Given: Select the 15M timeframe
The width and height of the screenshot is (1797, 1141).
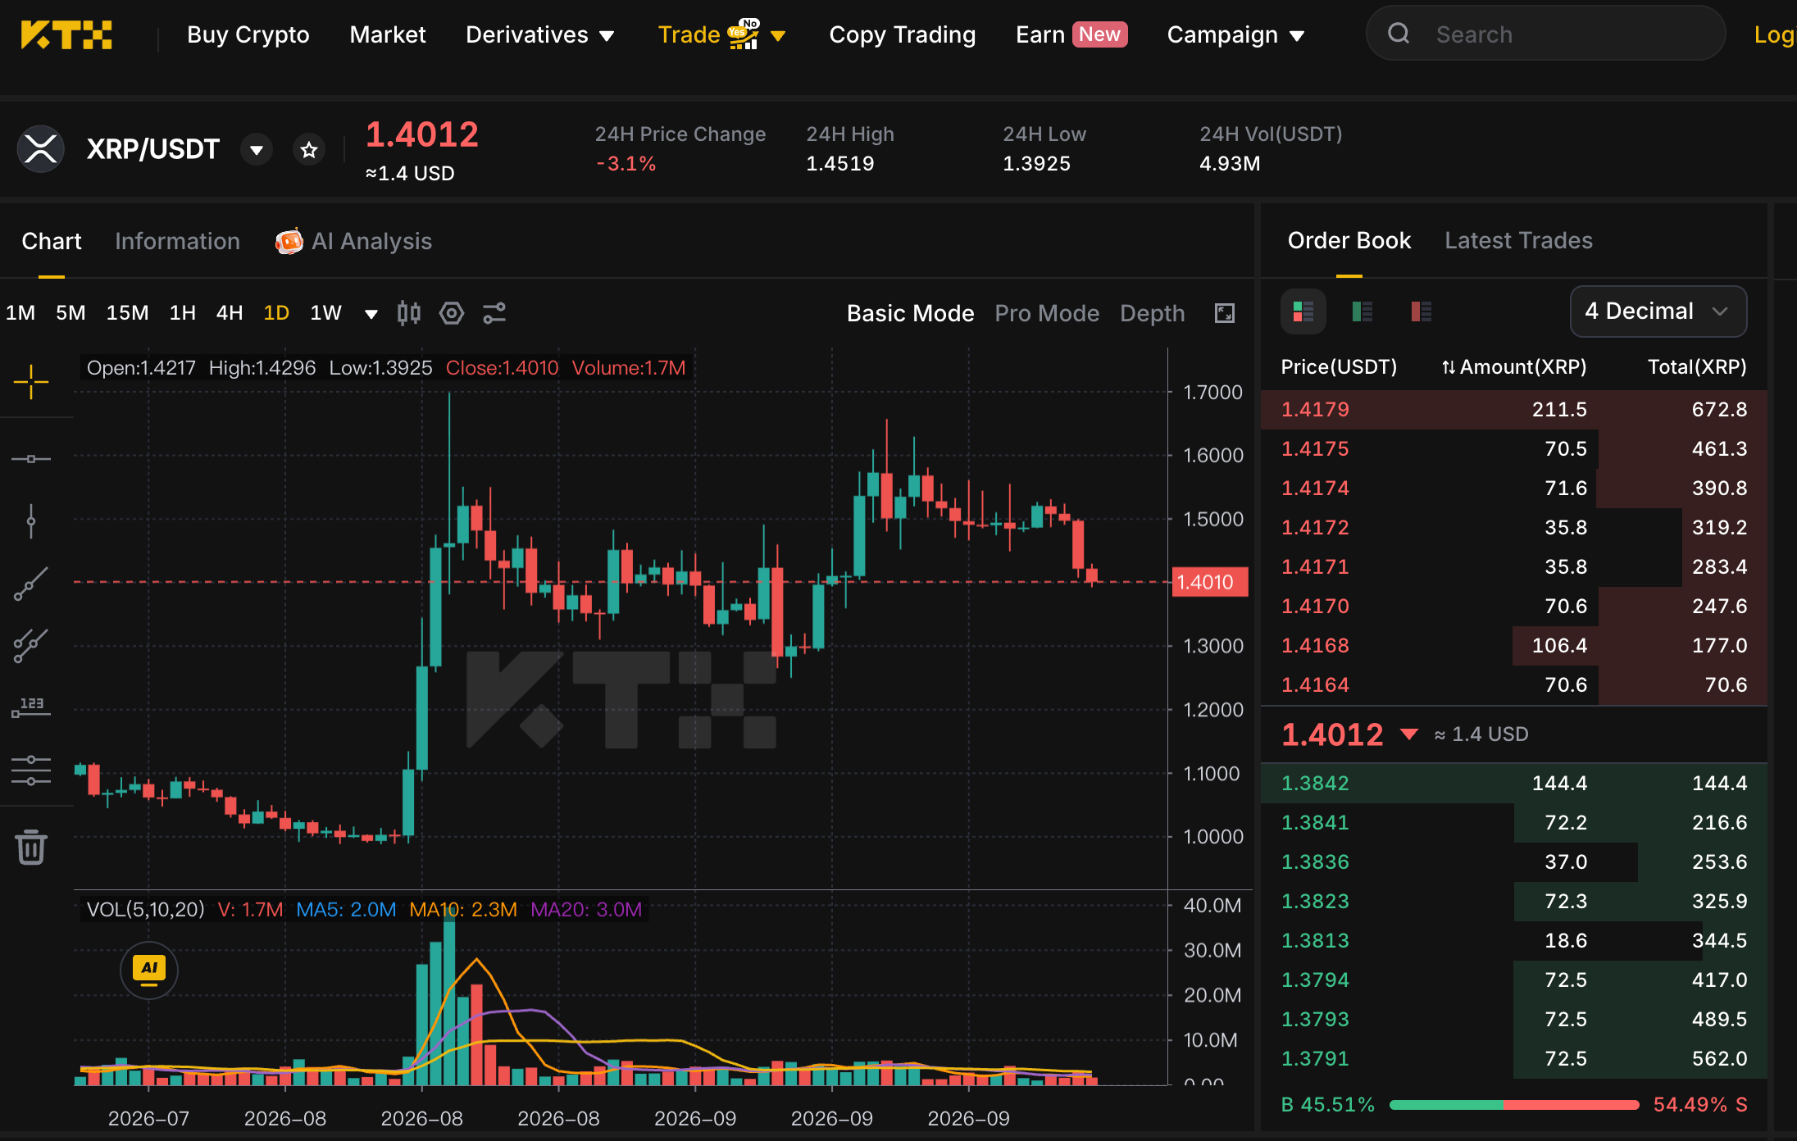Looking at the screenshot, I should pyautogui.click(x=127, y=313).
